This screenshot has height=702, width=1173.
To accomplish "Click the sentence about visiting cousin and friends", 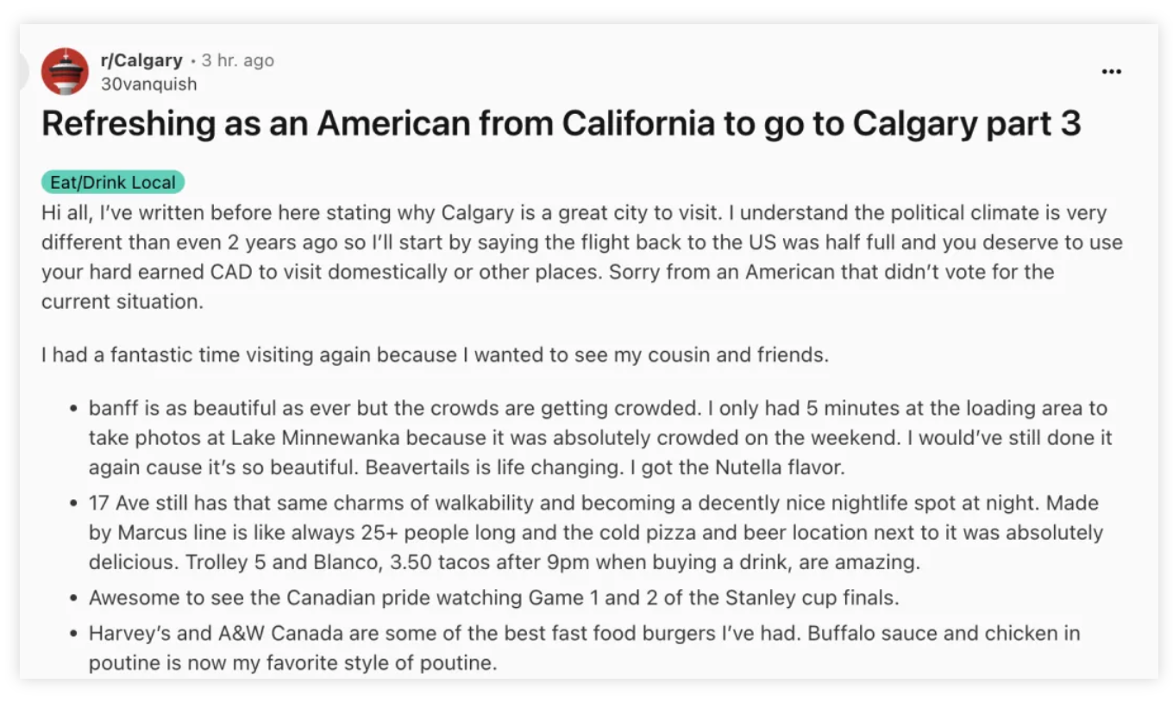I will click(435, 354).
